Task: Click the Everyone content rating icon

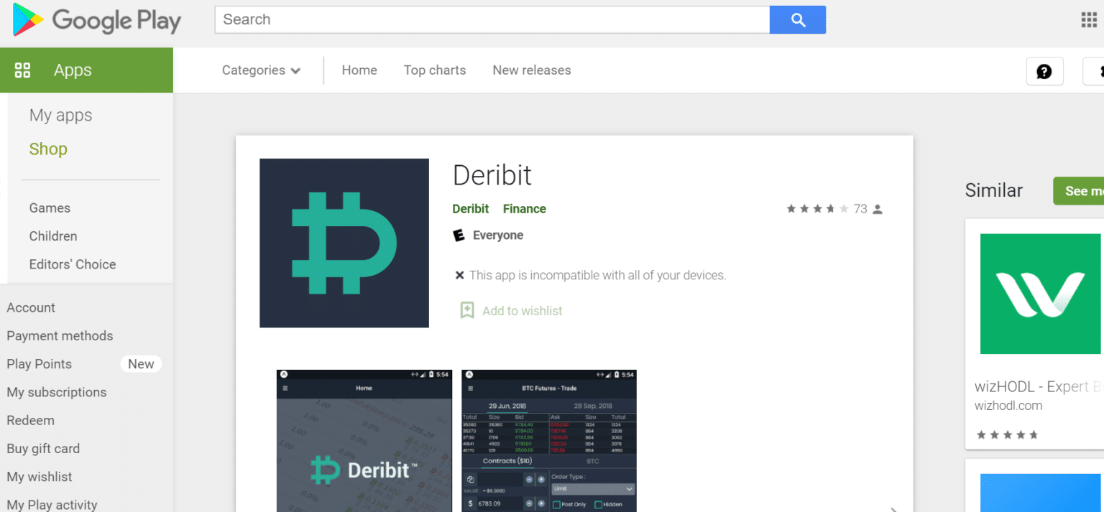Action: [x=459, y=235]
